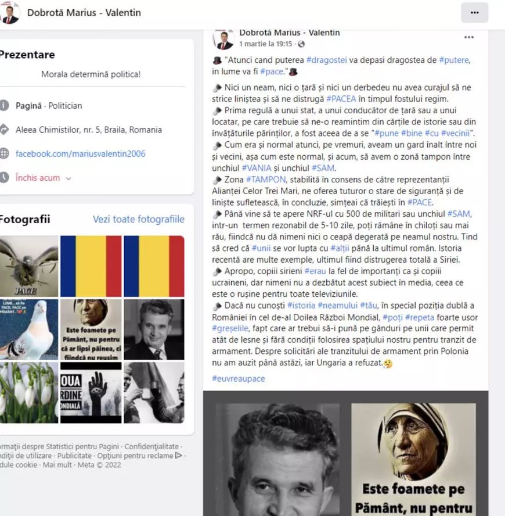Open the page header ellipsis menu icon

[x=475, y=13]
